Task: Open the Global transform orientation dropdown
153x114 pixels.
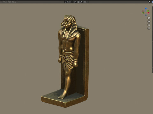Action: tap(69, 2)
